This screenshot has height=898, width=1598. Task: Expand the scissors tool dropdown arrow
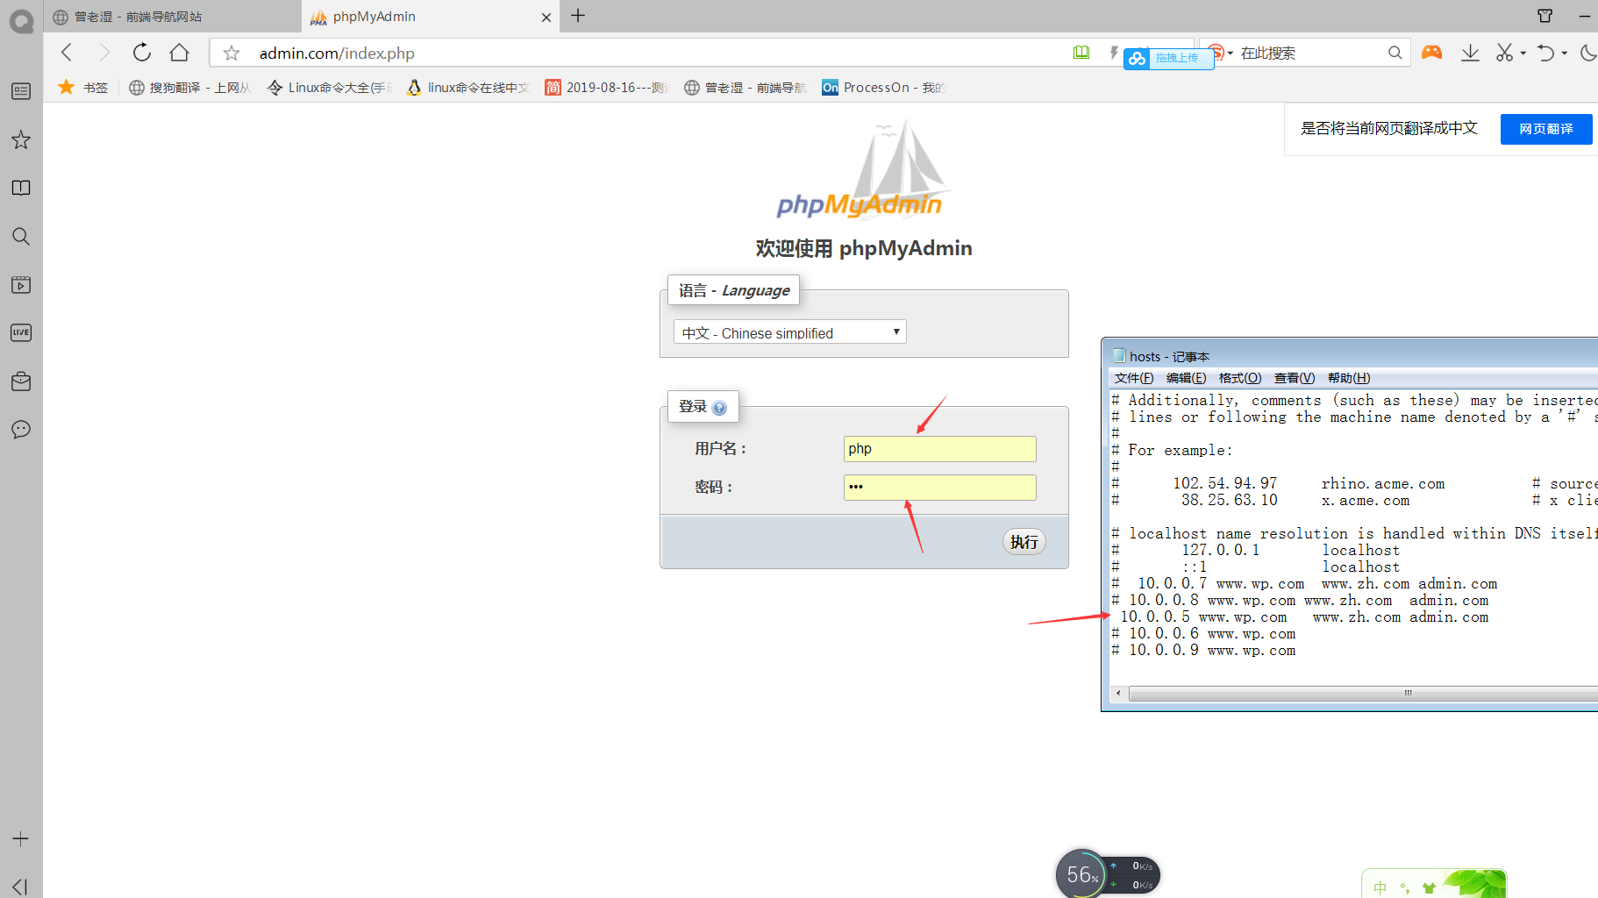click(1523, 53)
